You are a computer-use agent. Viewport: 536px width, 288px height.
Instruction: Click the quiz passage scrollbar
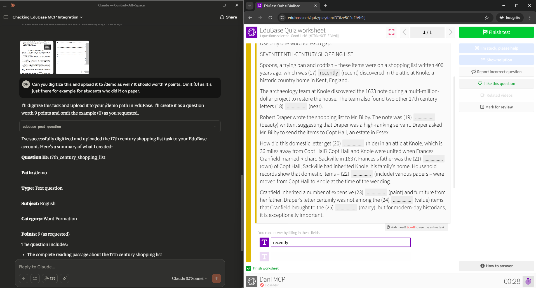pos(454,133)
